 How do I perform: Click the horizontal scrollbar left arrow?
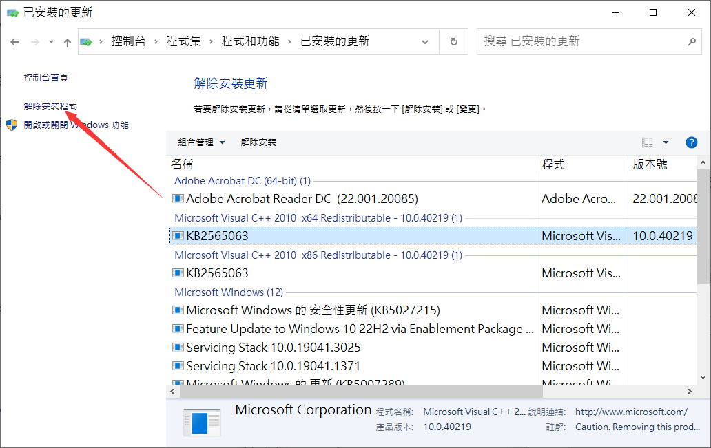172,391
